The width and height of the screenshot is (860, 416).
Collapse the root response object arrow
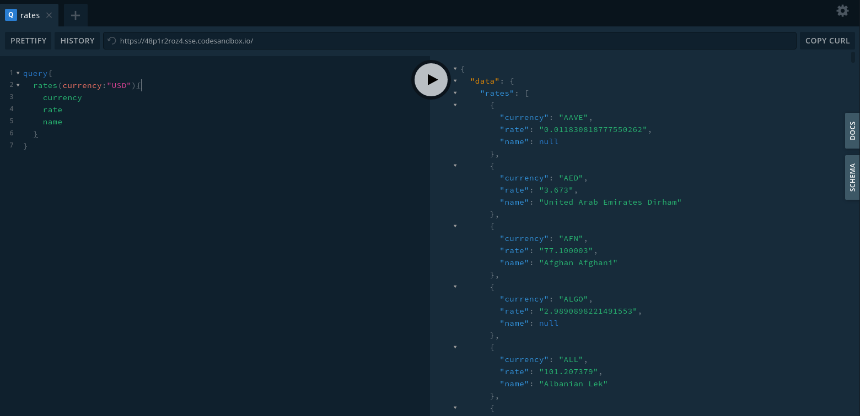(x=455, y=69)
